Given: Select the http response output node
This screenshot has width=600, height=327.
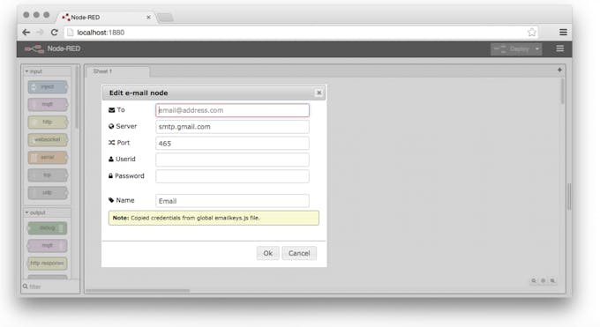Looking at the screenshot, I should pyautogui.click(x=48, y=264).
